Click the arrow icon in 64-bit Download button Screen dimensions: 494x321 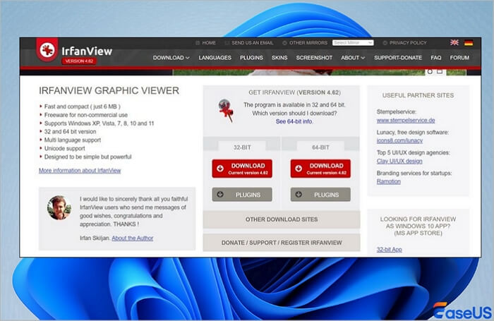(x=299, y=169)
